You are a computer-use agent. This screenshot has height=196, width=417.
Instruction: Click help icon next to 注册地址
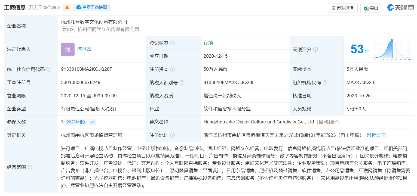pos(173,135)
